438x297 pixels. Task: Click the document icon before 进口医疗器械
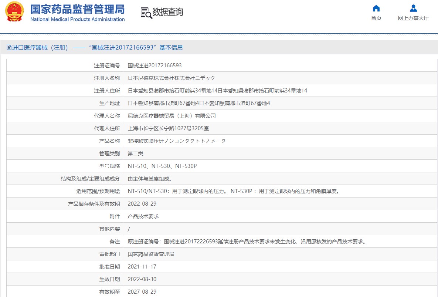9,47
